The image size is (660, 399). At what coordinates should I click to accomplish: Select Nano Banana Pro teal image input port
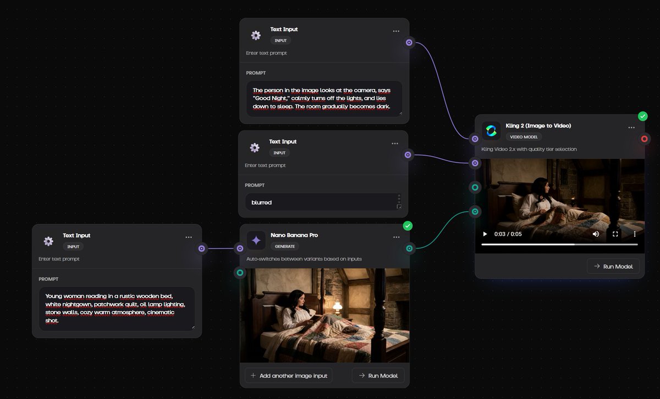pos(240,272)
